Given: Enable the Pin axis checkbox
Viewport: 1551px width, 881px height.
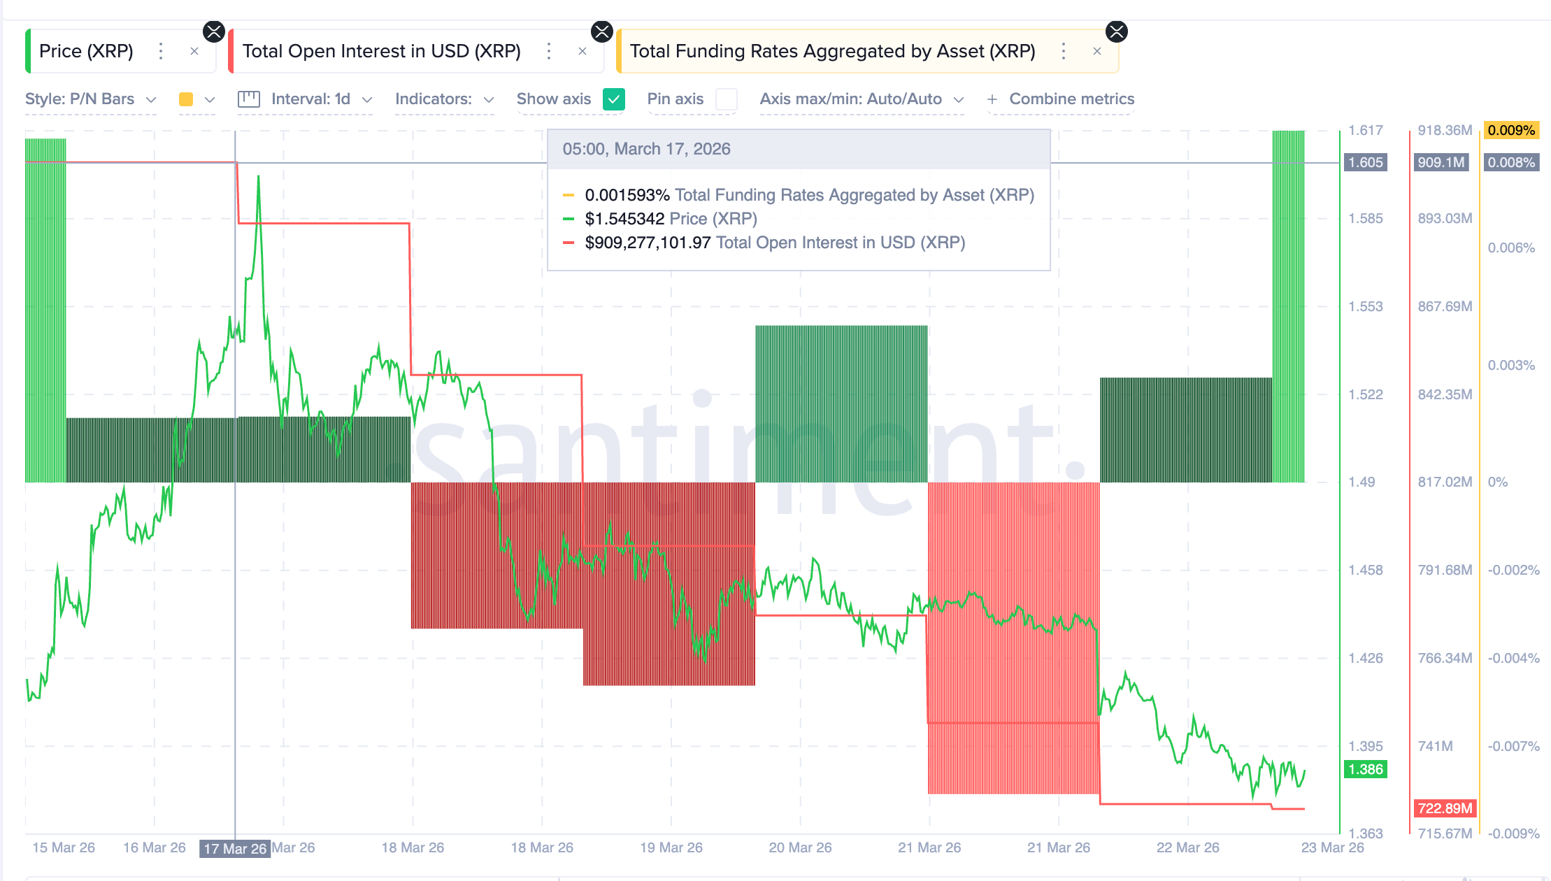Looking at the screenshot, I should point(727,99).
